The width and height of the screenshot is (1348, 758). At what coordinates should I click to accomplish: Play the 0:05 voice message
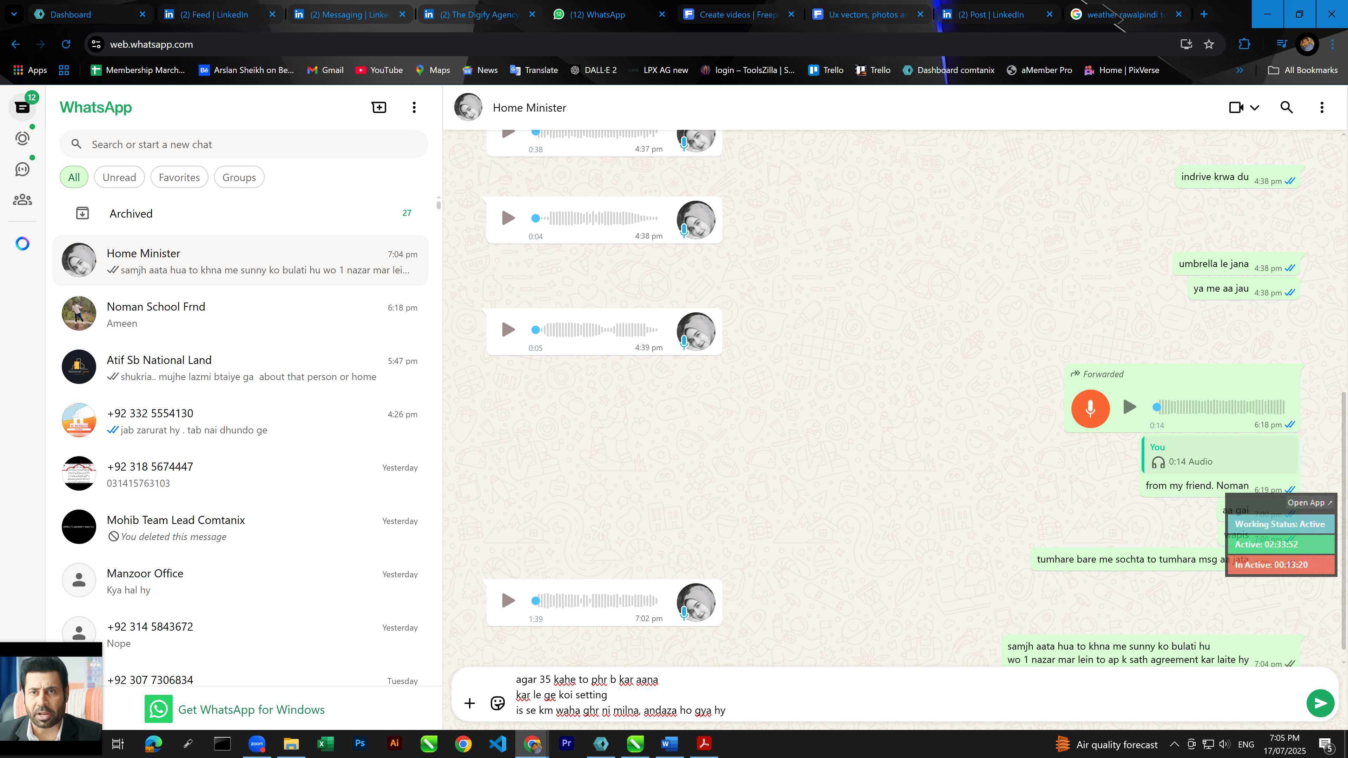[x=508, y=329]
